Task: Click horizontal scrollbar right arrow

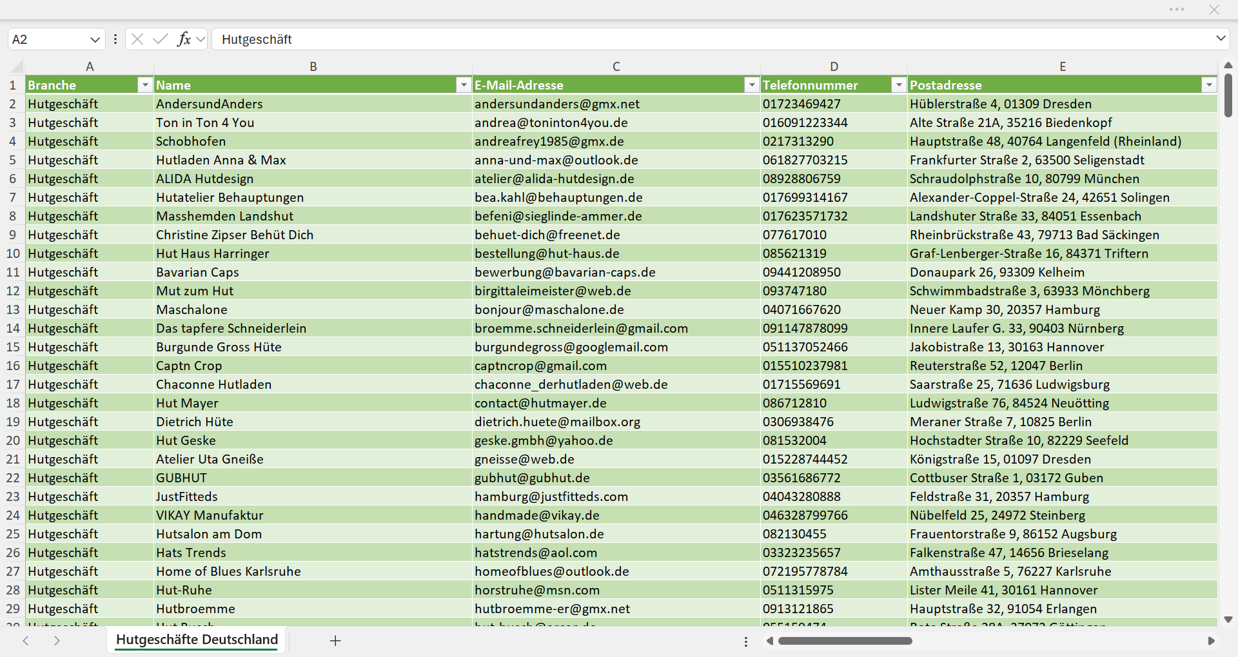Action: point(1211,641)
